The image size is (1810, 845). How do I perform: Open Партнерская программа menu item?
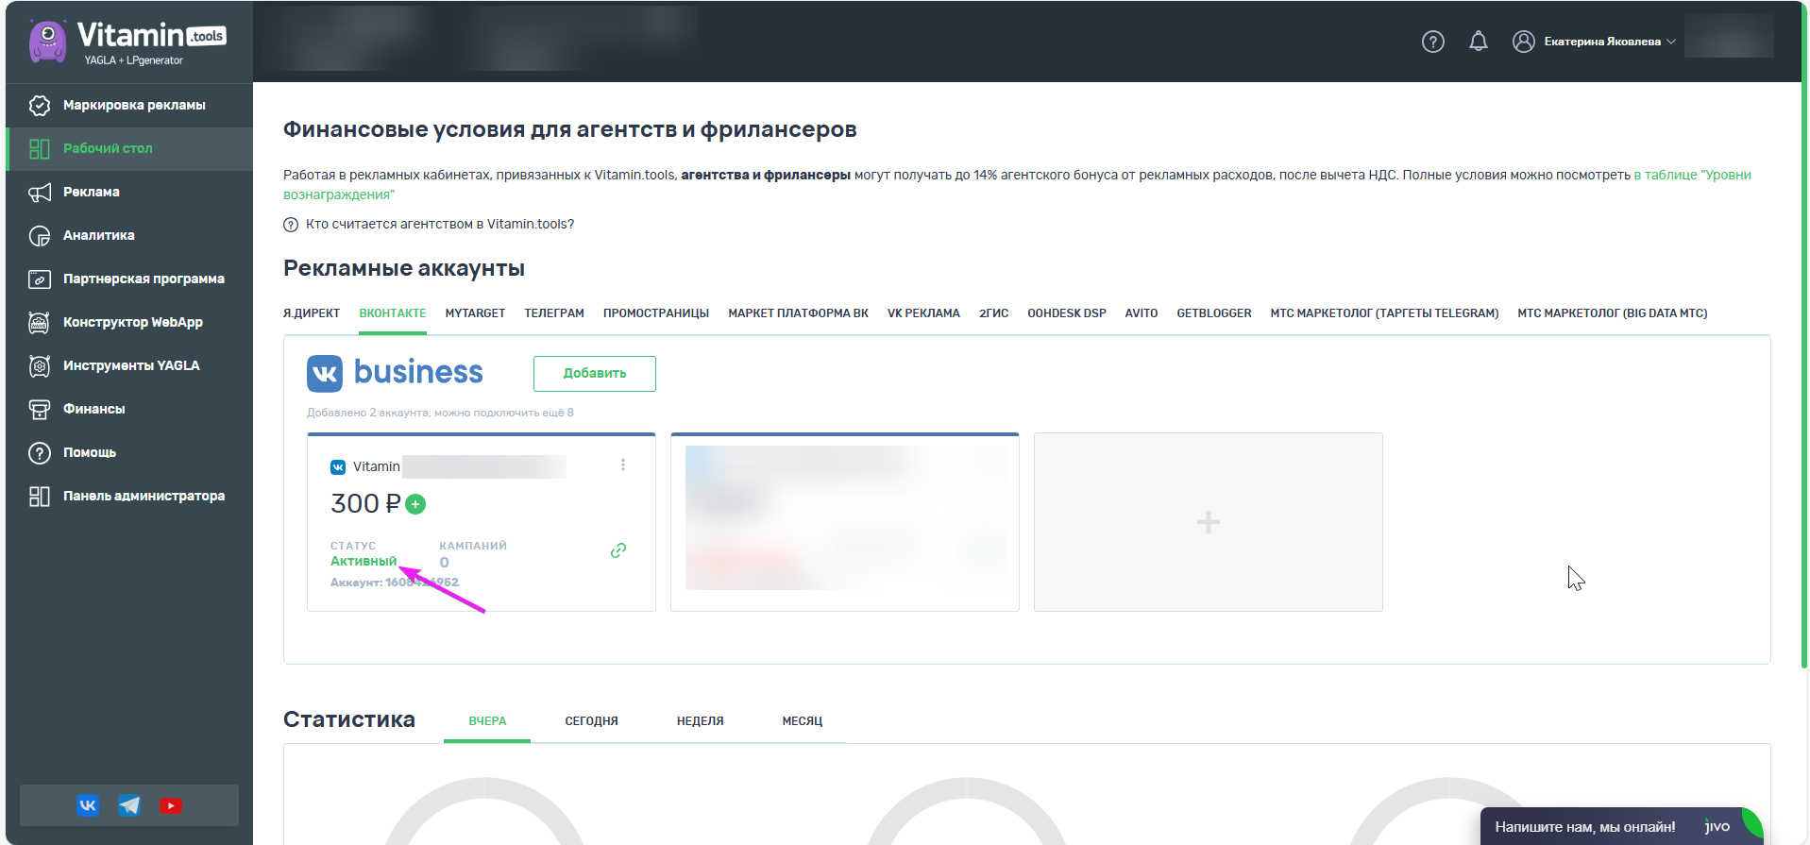[129, 279]
